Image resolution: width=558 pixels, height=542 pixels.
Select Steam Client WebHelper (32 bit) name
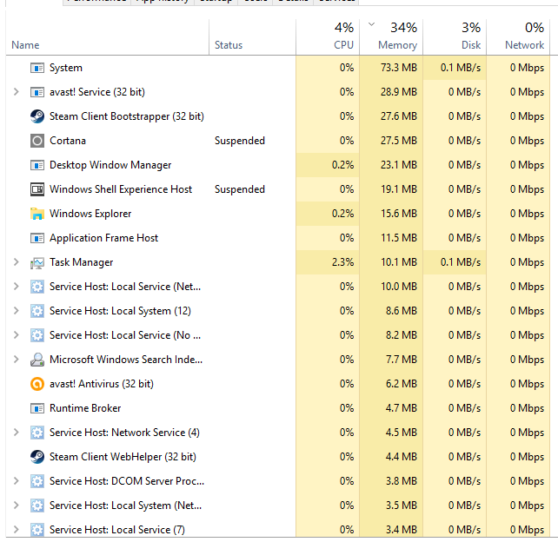coord(123,457)
